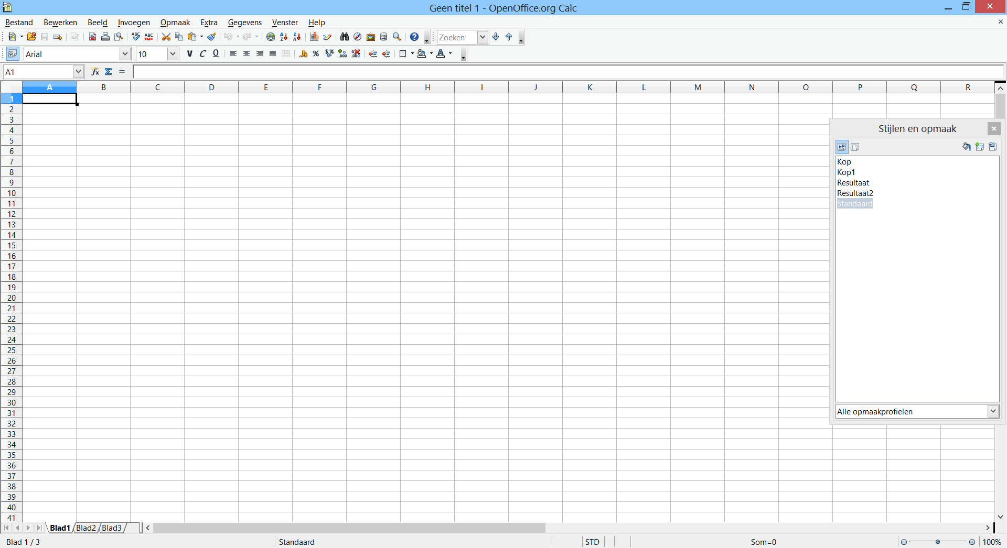
Task: Toggle underline formatting
Action: click(x=216, y=53)
